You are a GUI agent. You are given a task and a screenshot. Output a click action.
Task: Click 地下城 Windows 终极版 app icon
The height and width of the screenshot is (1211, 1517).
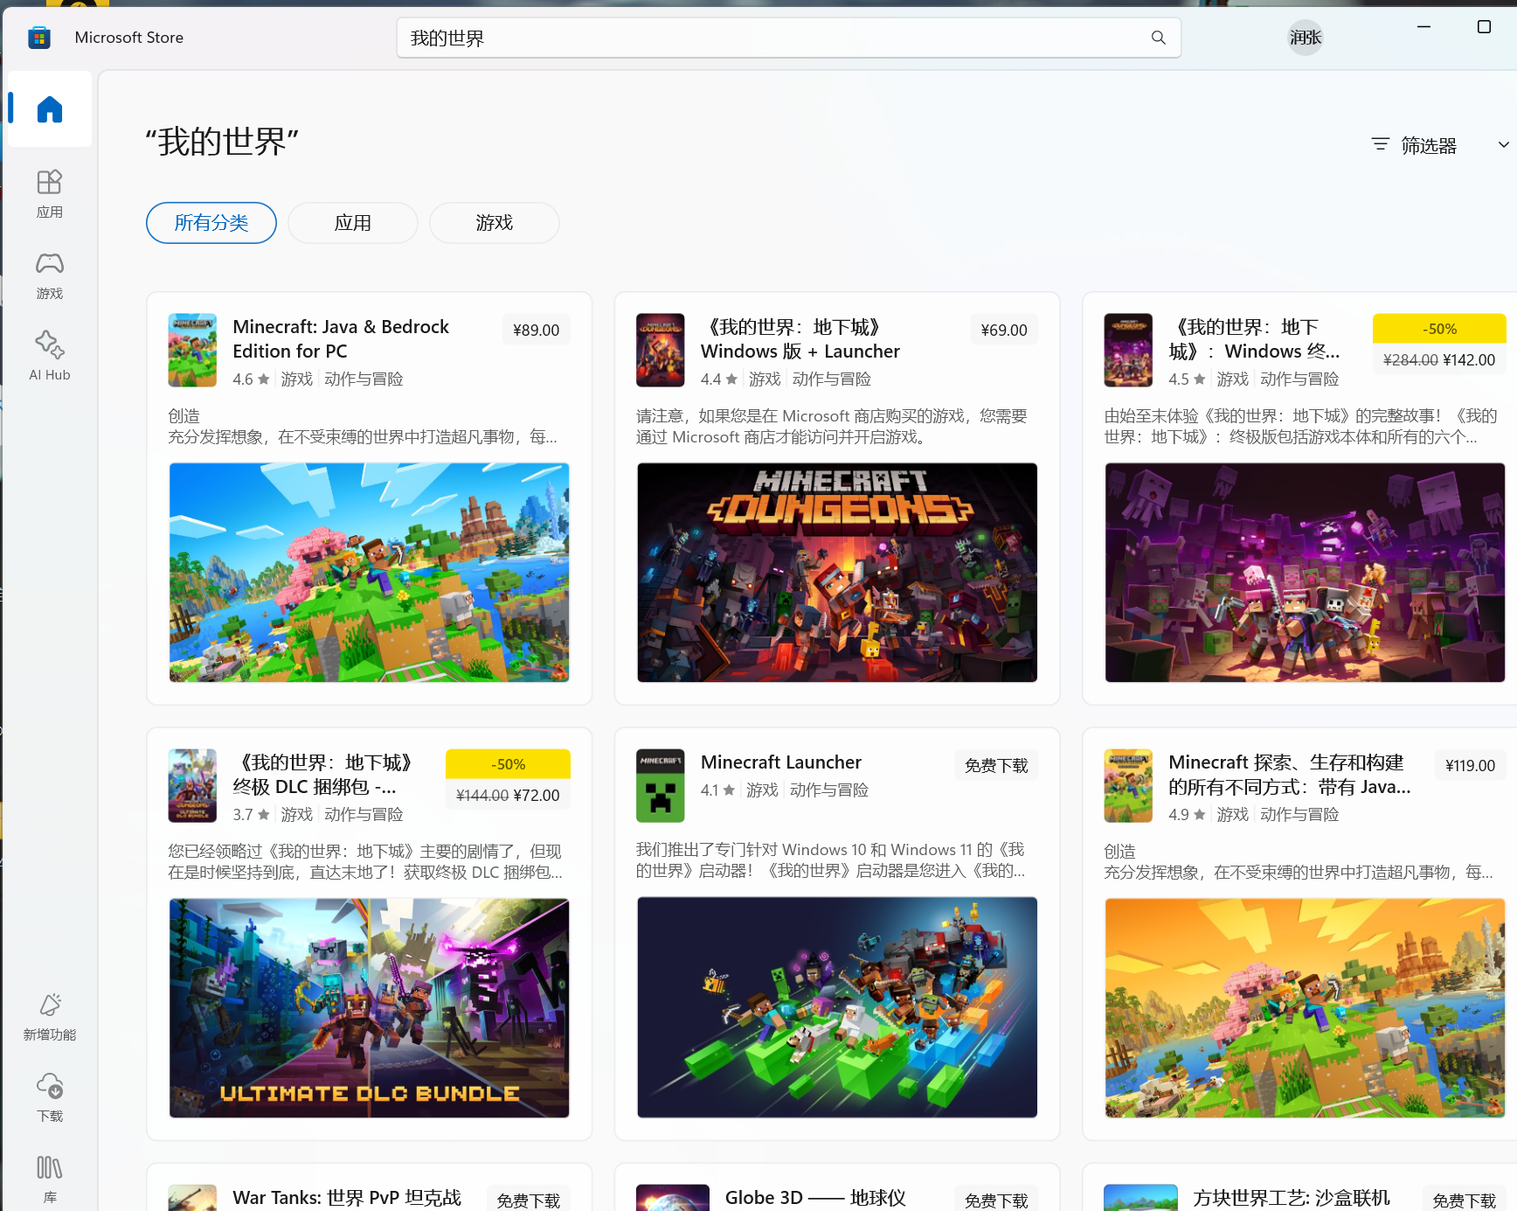(x=1128, y=350)
